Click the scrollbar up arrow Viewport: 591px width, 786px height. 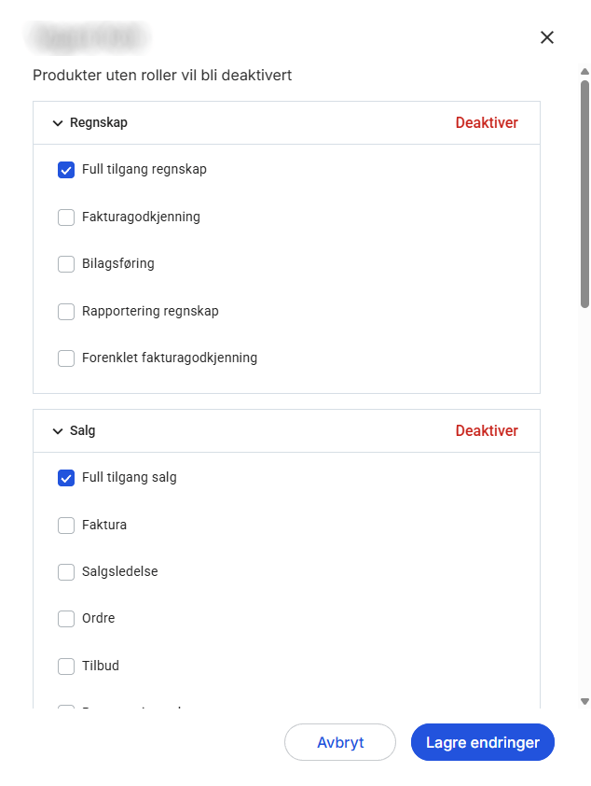point(584,72)
